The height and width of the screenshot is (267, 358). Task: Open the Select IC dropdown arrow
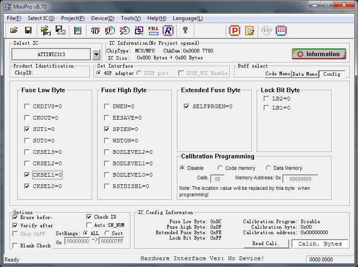pos(96,54)
